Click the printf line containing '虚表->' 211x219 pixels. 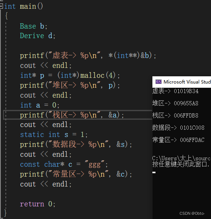(x=88, y=56)
